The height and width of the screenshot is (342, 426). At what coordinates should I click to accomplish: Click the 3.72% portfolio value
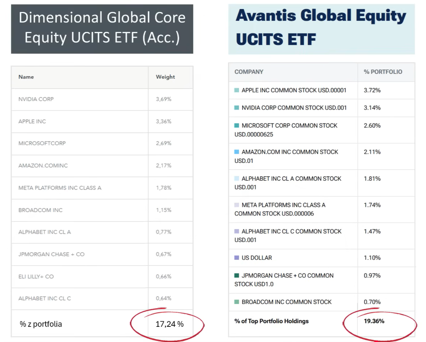(372, 90)
